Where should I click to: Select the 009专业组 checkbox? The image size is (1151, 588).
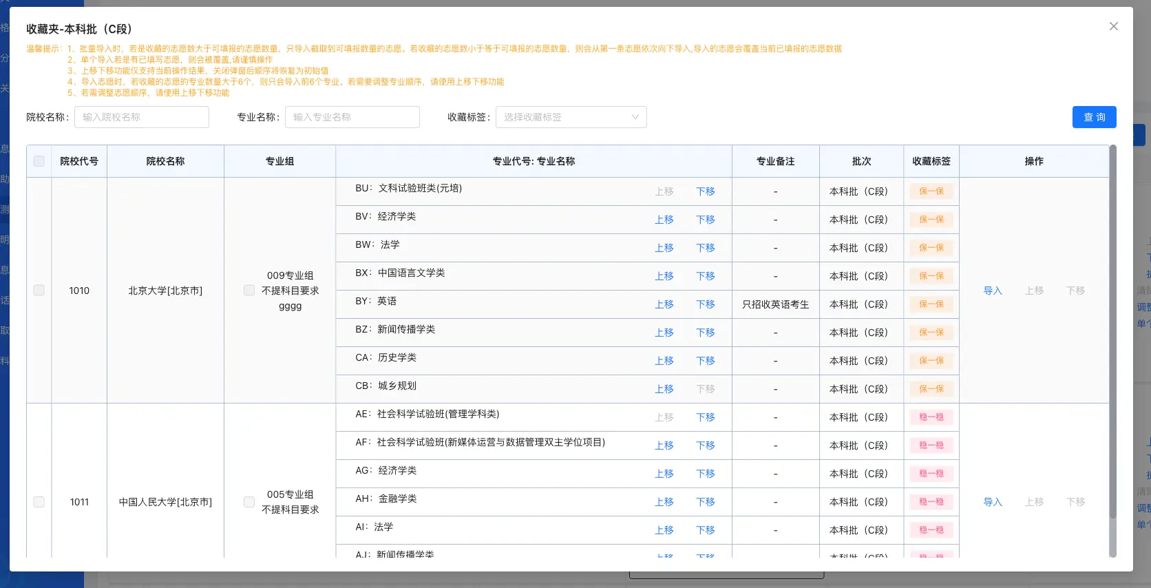click(249, 291)
